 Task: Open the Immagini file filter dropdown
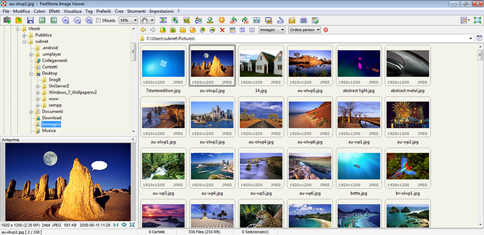[x=272, y=30]
